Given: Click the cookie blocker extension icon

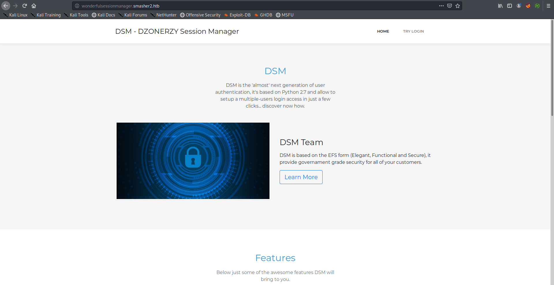Looking at the screenshot, I should tap(528, 6).
